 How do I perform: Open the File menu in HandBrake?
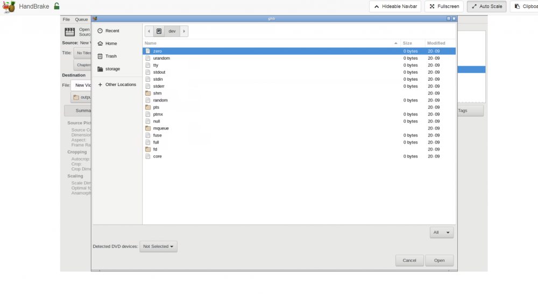pyautogui.click(x=66, y=19)
